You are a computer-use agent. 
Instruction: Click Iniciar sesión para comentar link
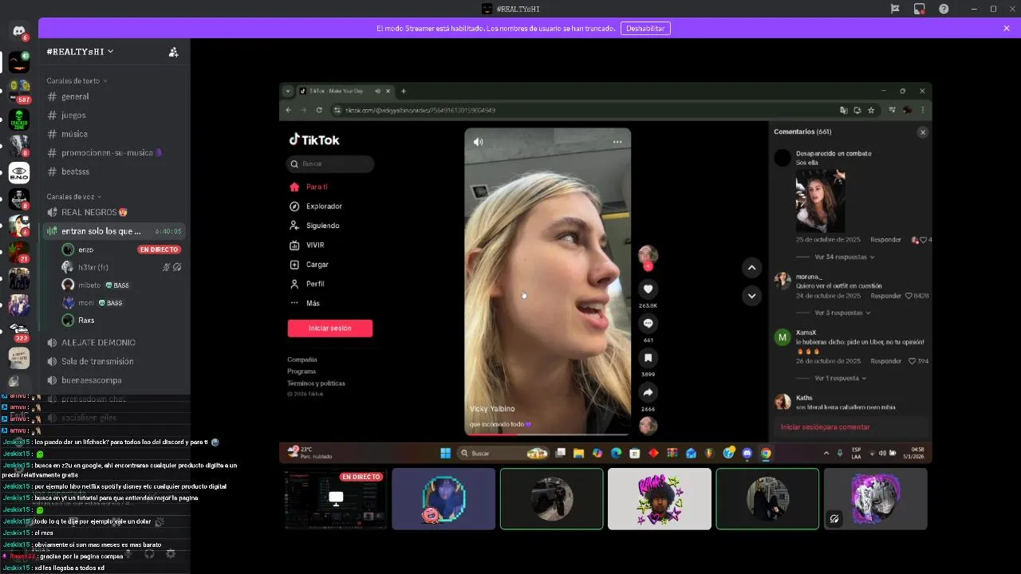[825, 427]
